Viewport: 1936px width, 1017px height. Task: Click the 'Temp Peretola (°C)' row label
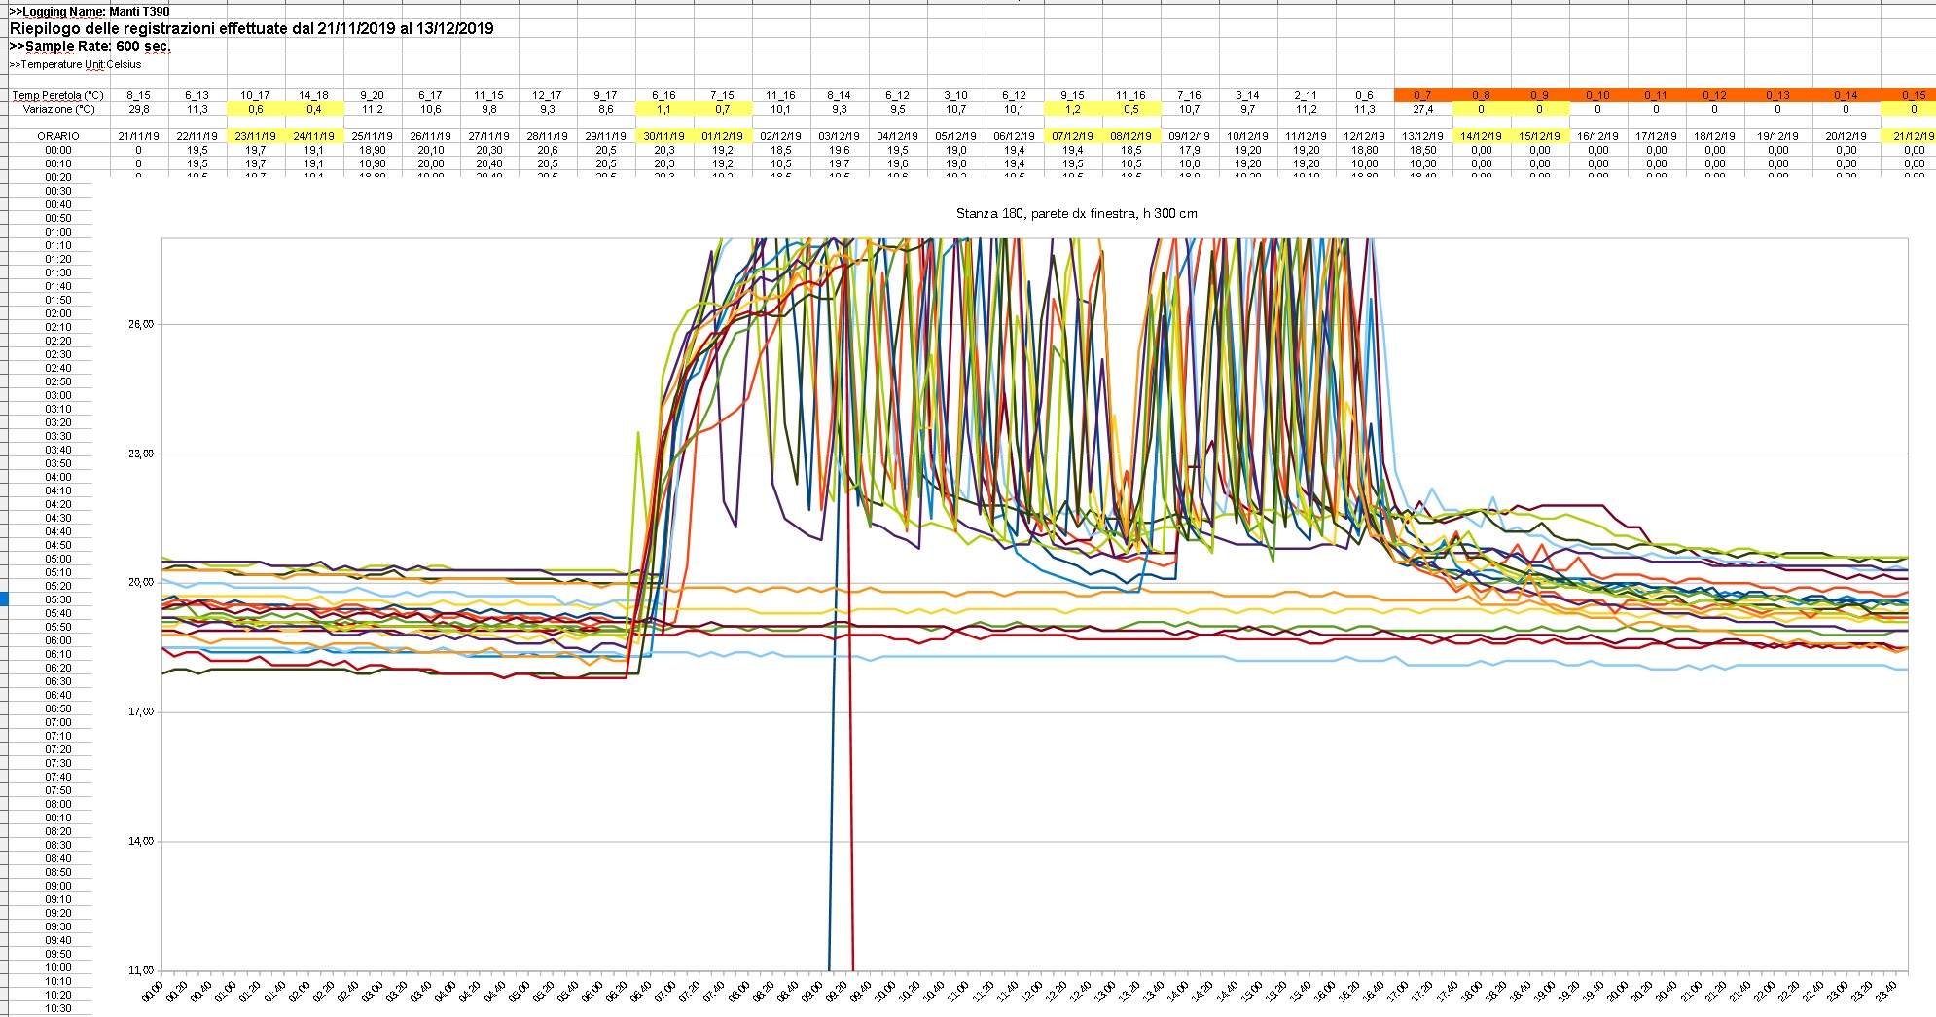click(x=57, y=95)
